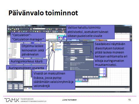Click the red four-arrows toolbar icon
This screenshot has height=104, width=139.
point(40,31)
